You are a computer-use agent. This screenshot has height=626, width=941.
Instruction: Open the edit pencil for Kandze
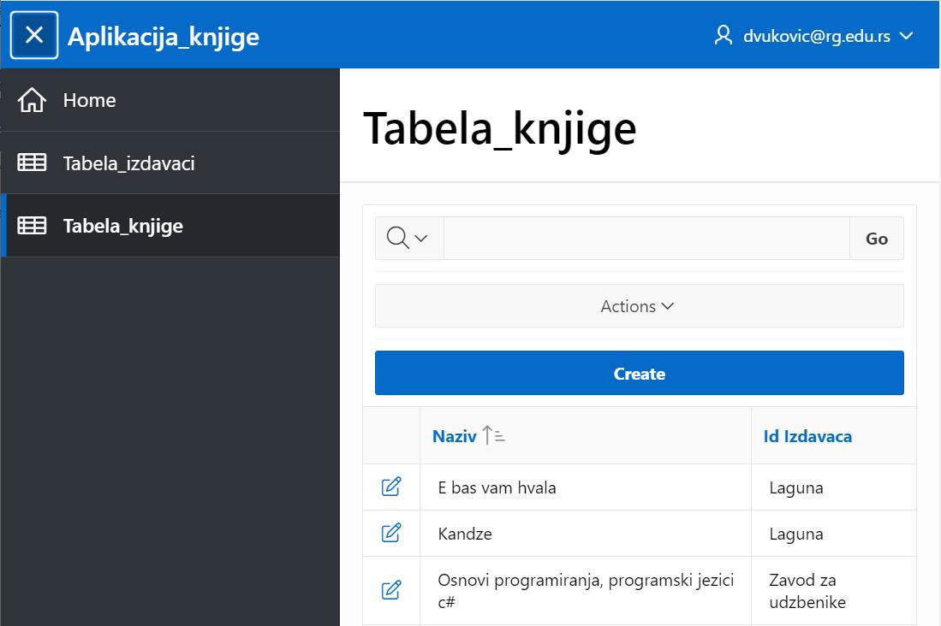390,534
